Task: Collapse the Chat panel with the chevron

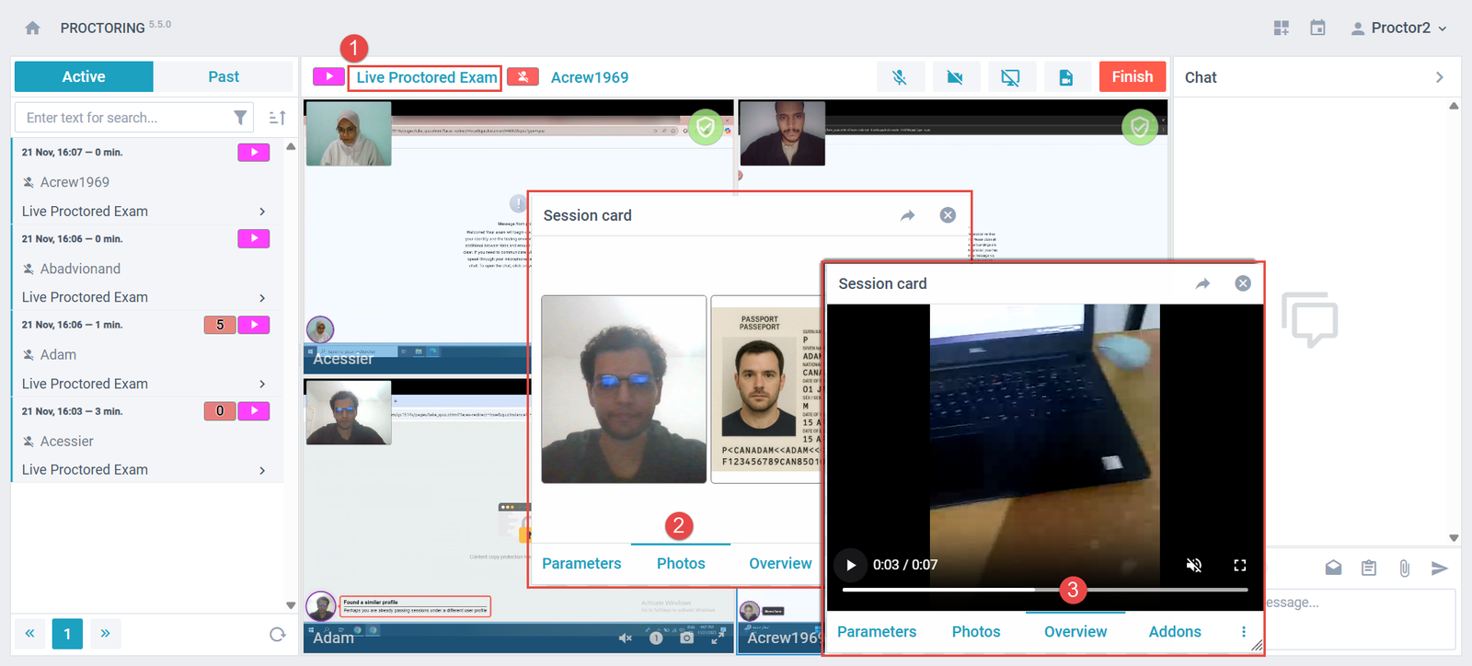Action: (1439, 77)
